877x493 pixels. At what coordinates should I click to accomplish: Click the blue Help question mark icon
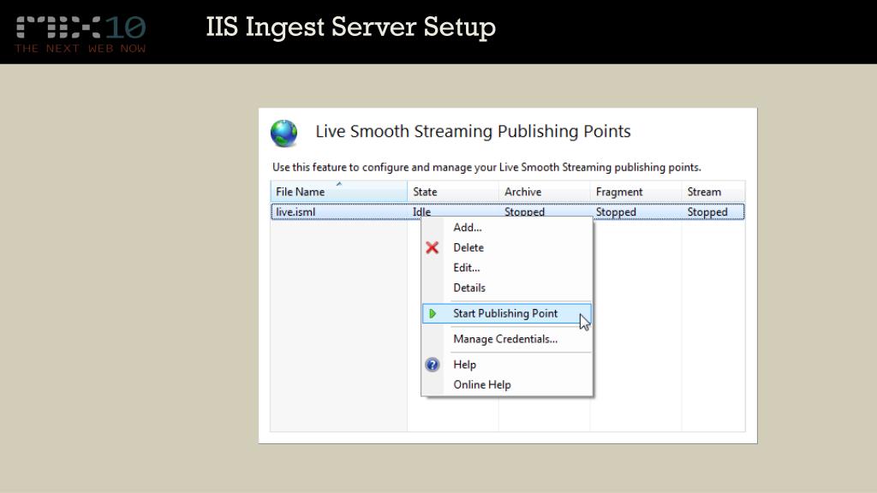[x=433, y=365]
